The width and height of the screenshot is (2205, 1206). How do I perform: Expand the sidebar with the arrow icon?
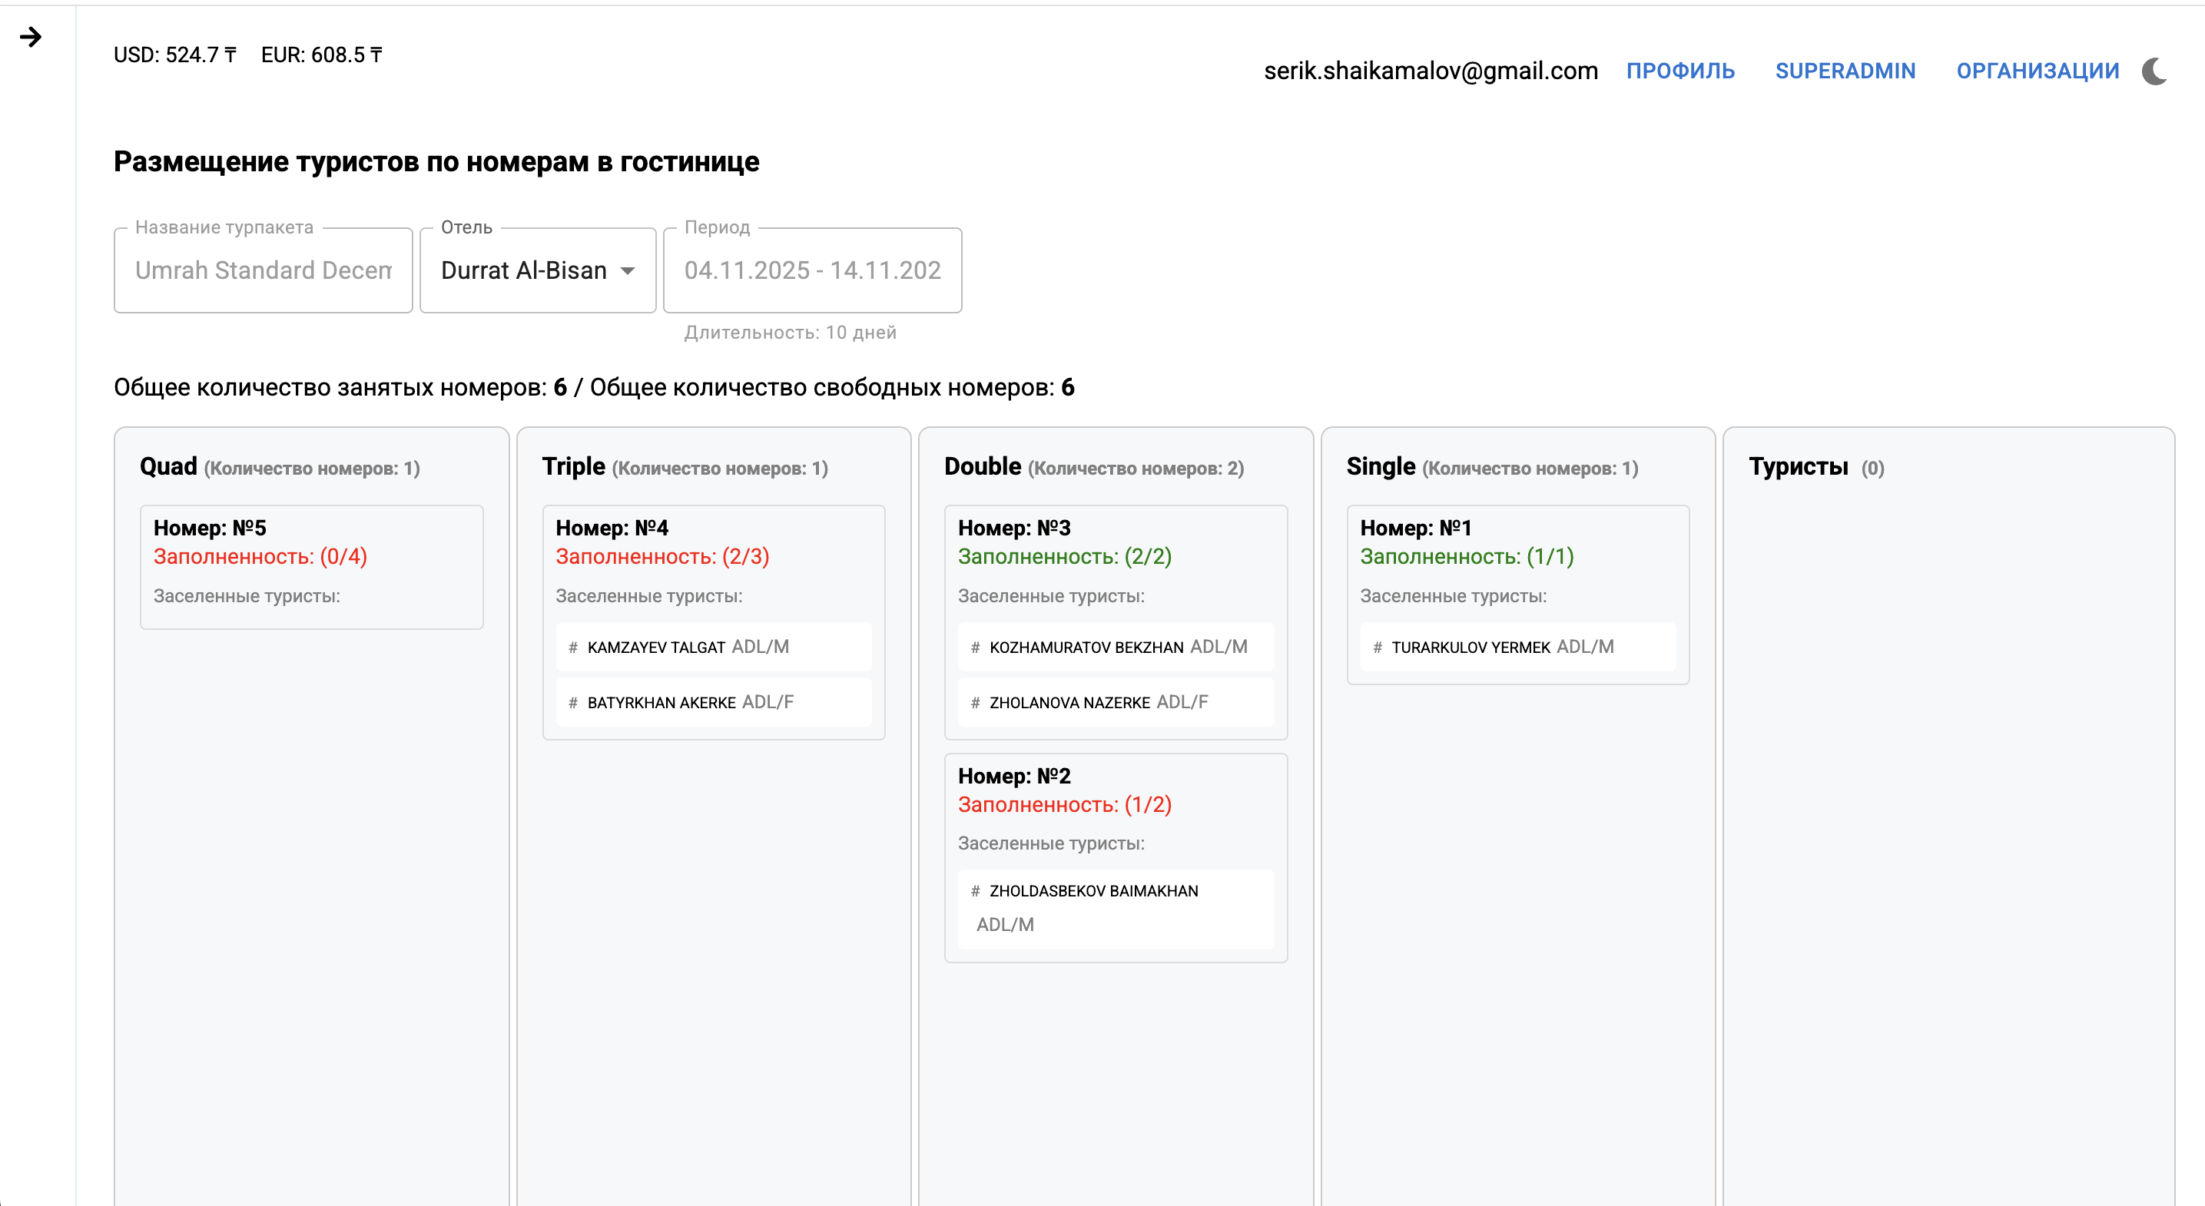pyautogui.click(x=31, y=37)
